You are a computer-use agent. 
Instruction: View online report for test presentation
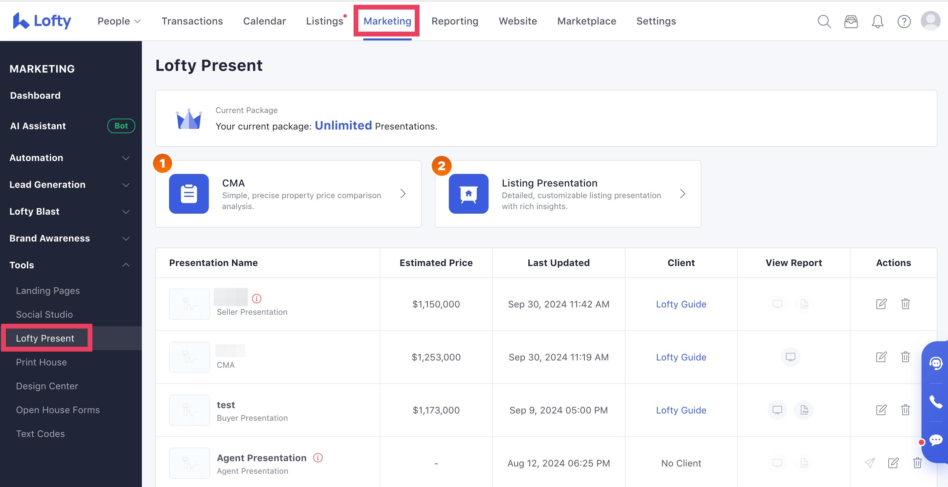[777, 410]
